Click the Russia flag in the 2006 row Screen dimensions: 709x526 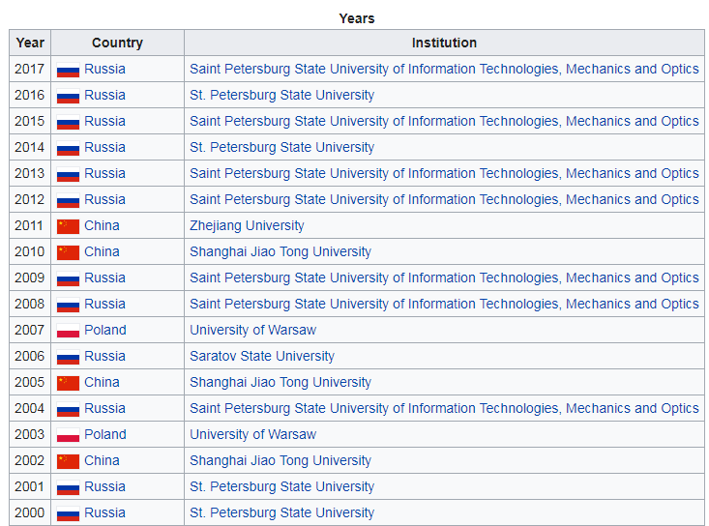(68, 357)
